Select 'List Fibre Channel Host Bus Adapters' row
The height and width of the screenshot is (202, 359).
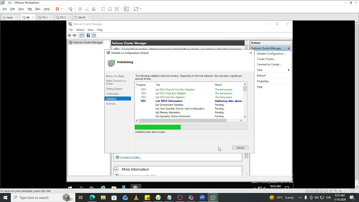175,89
